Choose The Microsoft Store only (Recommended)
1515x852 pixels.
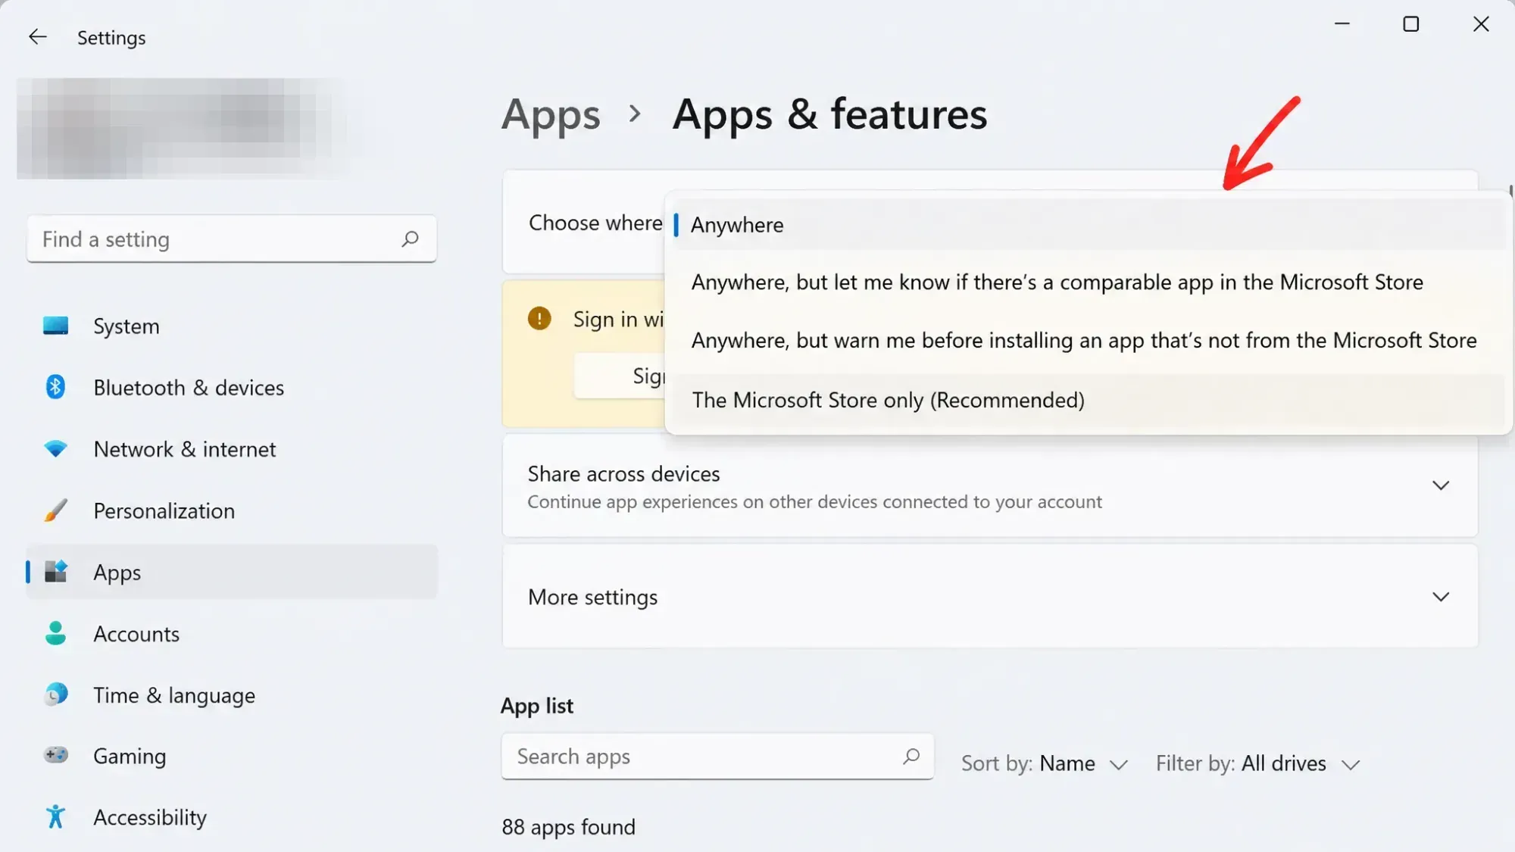1089,399
